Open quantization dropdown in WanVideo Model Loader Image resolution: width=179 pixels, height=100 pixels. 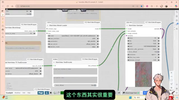coord(73,41)
